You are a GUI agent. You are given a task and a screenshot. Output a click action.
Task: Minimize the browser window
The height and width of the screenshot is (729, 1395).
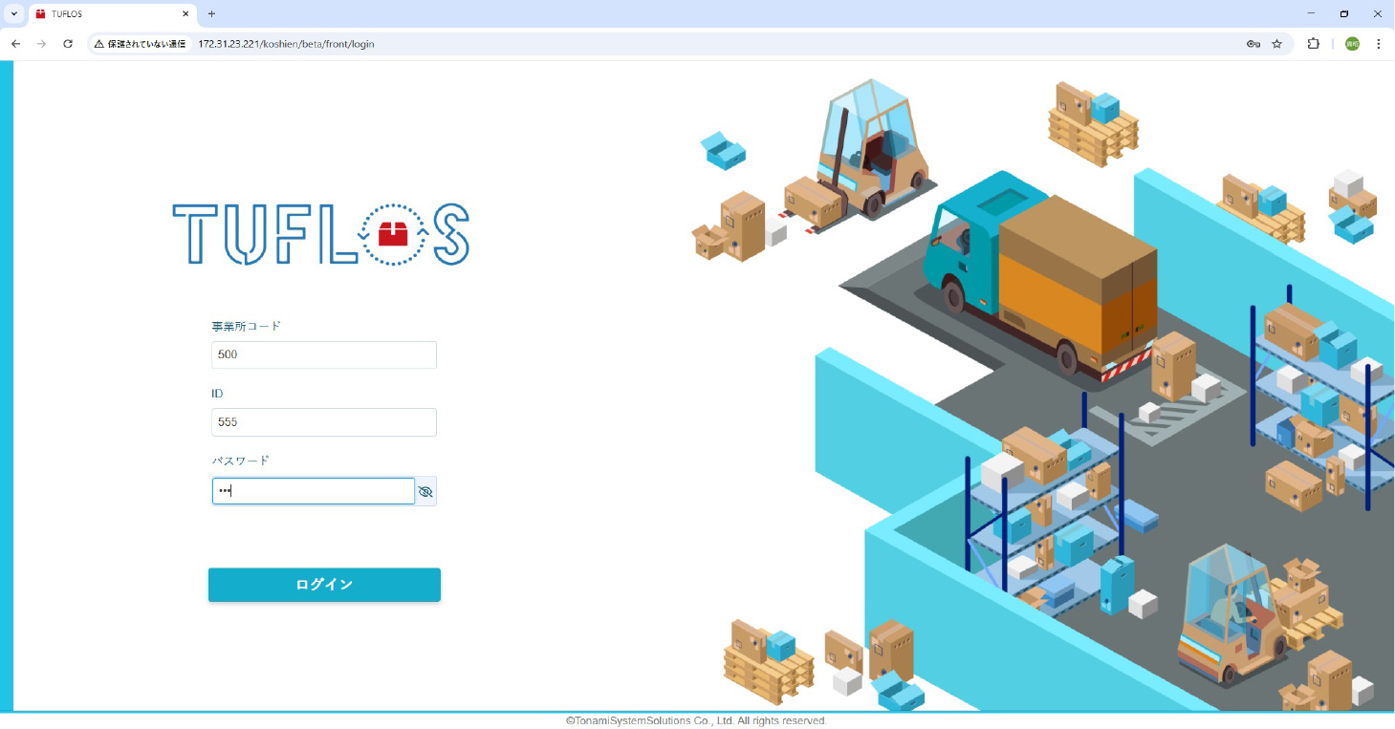[x=1310, y=13]
